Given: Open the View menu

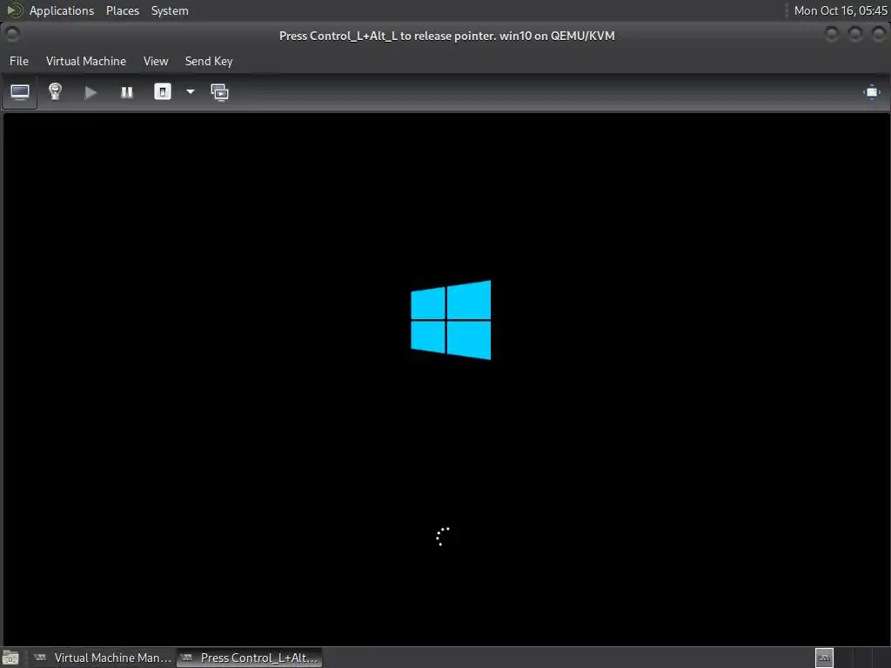Looking at the screenshot, I should (156, 62).
